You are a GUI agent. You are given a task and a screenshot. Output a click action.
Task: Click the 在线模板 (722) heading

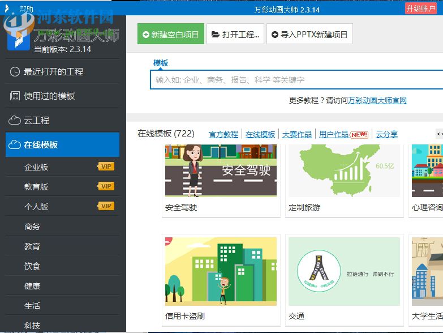166,134
